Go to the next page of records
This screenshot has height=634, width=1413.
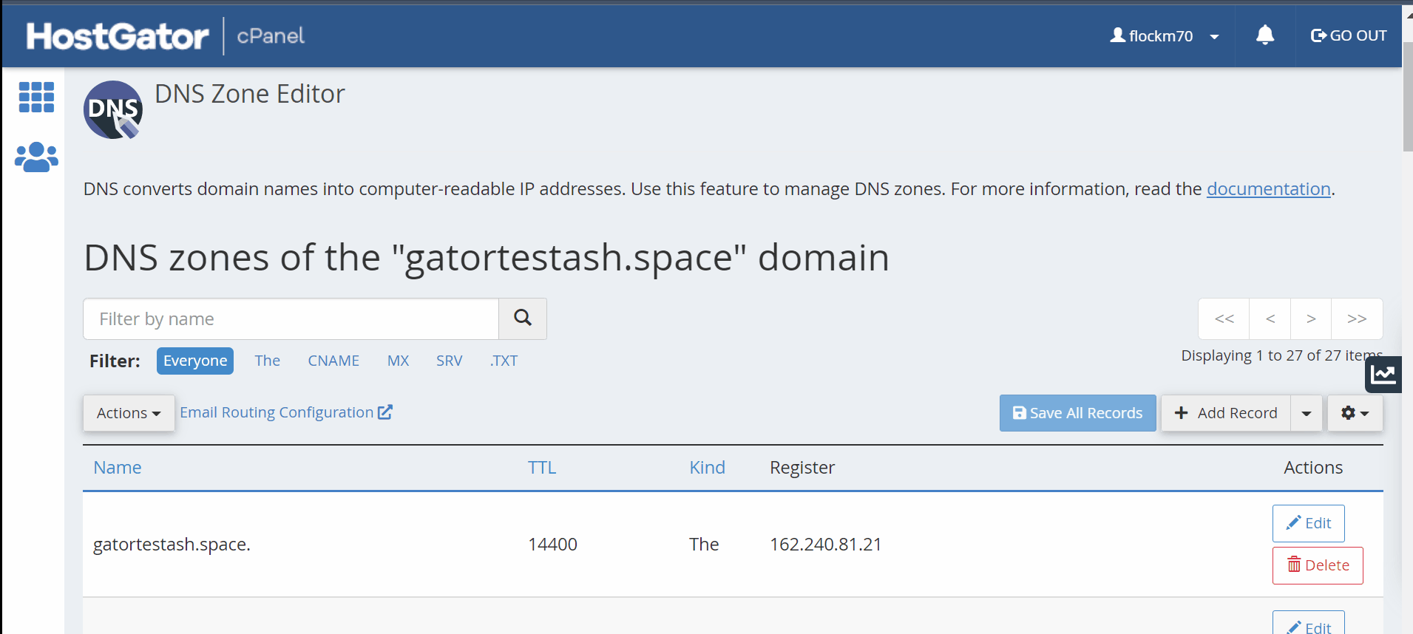click(x=1311, y=318)
